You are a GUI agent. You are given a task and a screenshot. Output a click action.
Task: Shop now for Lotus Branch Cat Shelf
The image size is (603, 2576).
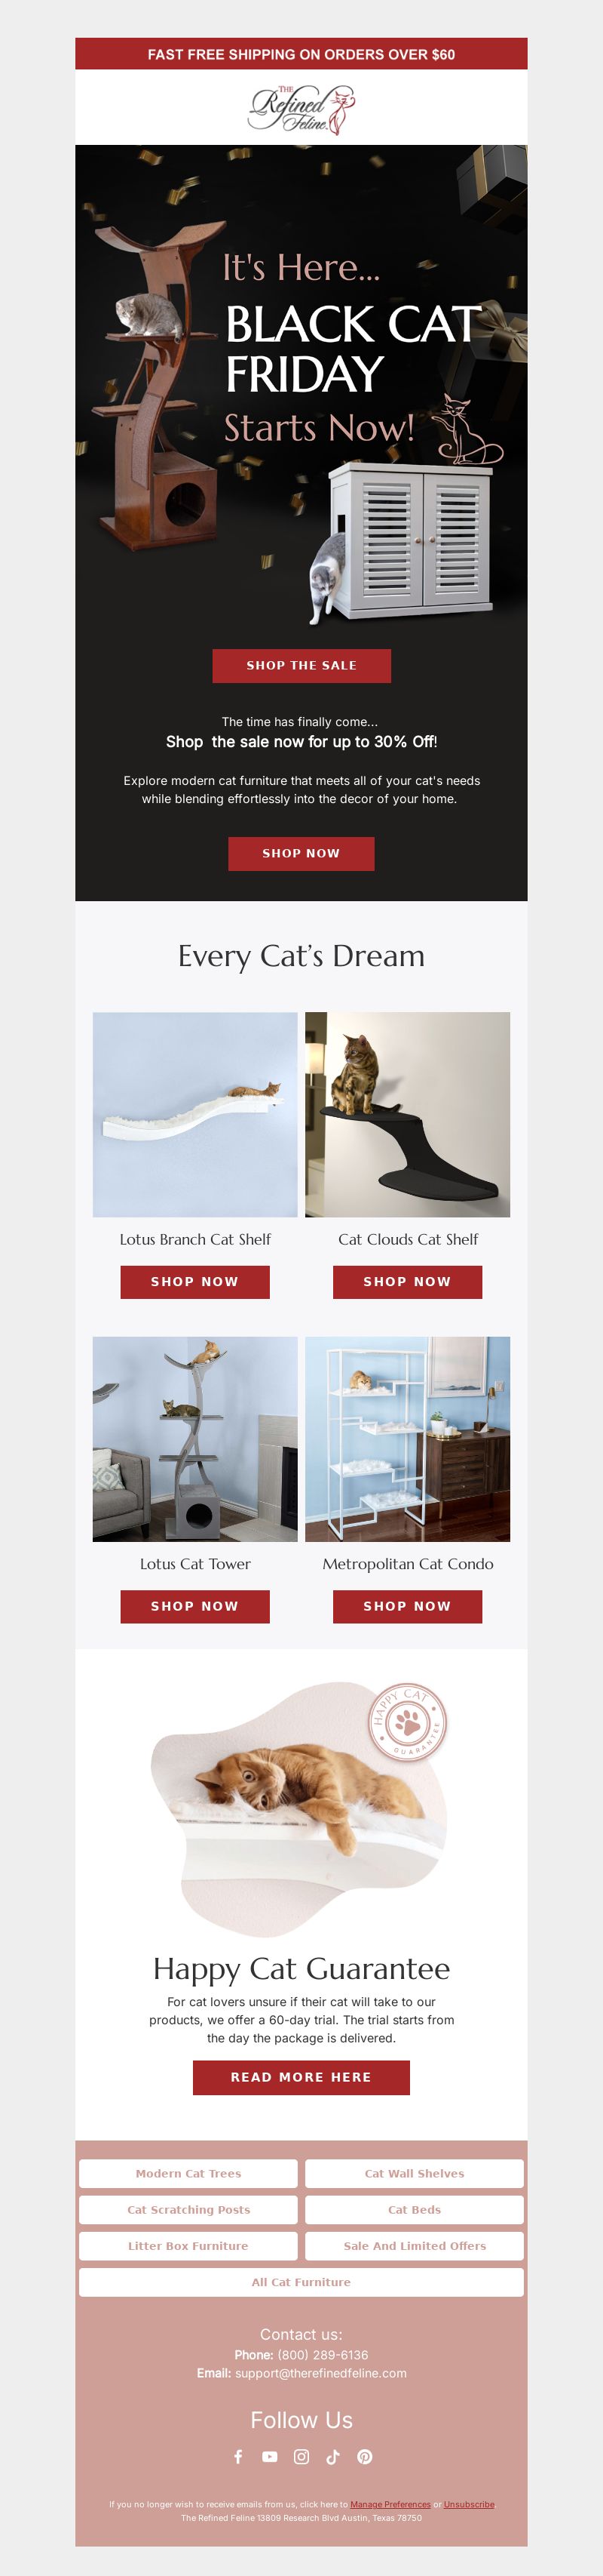194,1282
